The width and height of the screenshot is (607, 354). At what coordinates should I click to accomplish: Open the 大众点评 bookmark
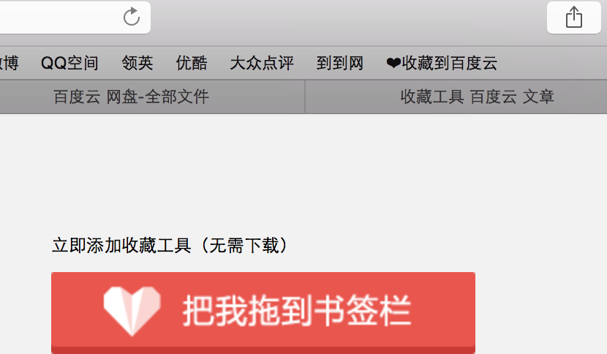click(262, 63)
